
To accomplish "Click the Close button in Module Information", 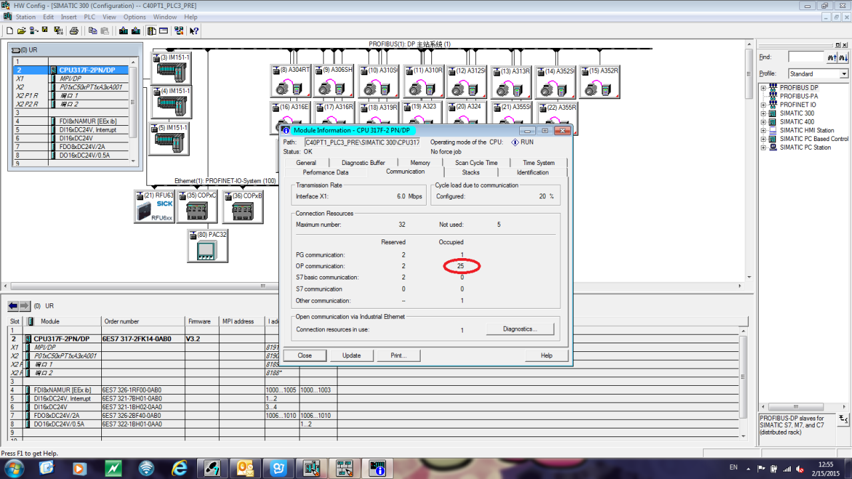I will pyautogui.click(x=305, y=355).
